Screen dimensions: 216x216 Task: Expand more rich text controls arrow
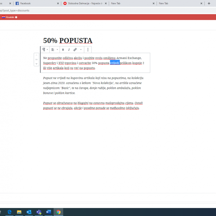coord(81,50)
